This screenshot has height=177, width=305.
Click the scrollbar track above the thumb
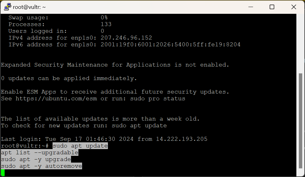pos(301,46)
